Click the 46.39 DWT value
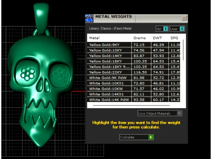Image resolution: width=212 pixels, height=159 pixels. tap(158, 45)
